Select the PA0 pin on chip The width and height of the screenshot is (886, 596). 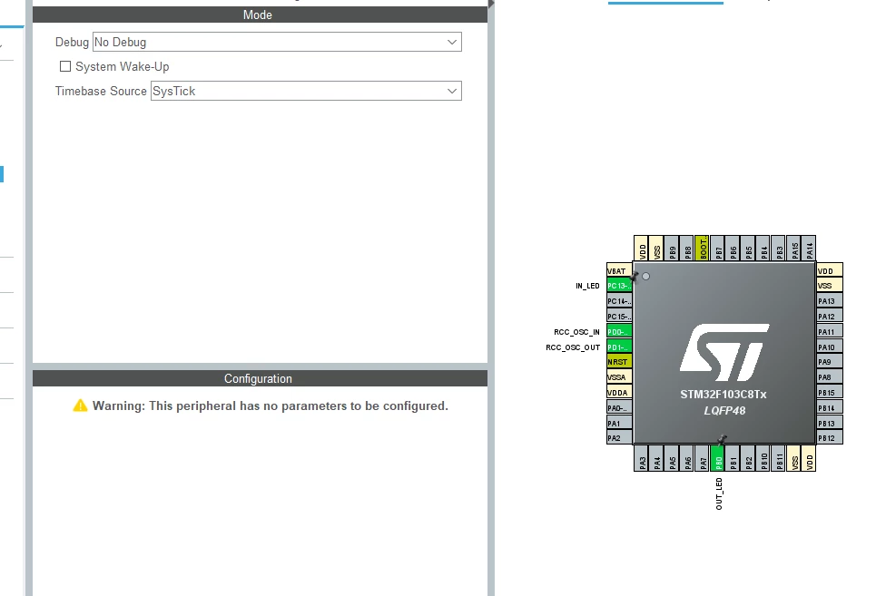619,407
